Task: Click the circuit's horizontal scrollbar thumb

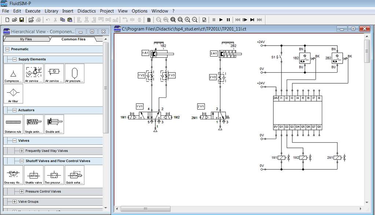Action: (x=146, y=209)
